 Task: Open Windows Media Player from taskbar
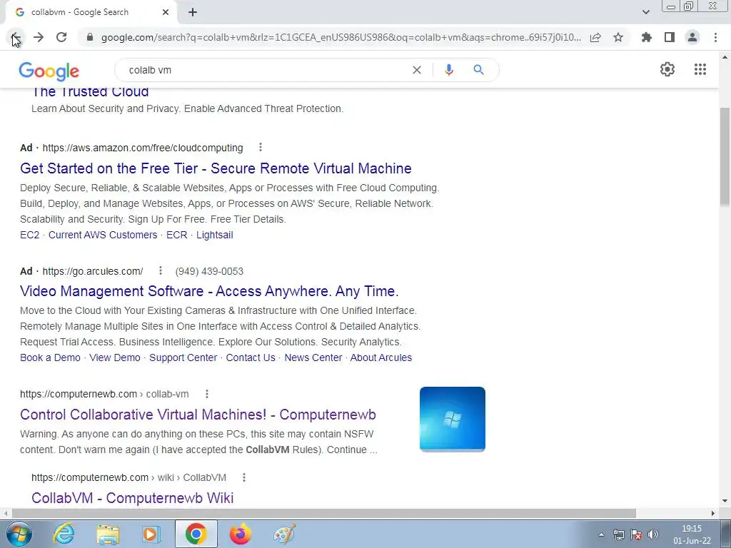click(x=151, y=534)
